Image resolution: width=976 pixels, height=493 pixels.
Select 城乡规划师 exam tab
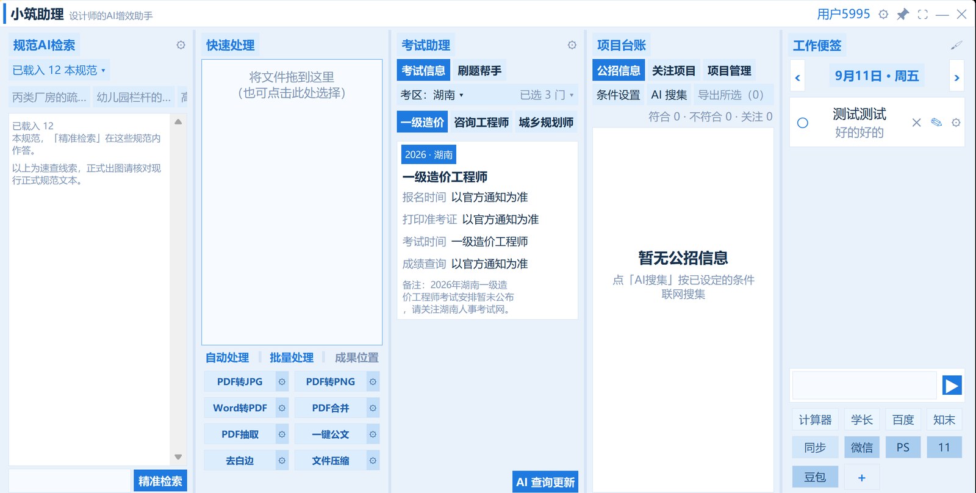tap(546, 122)
